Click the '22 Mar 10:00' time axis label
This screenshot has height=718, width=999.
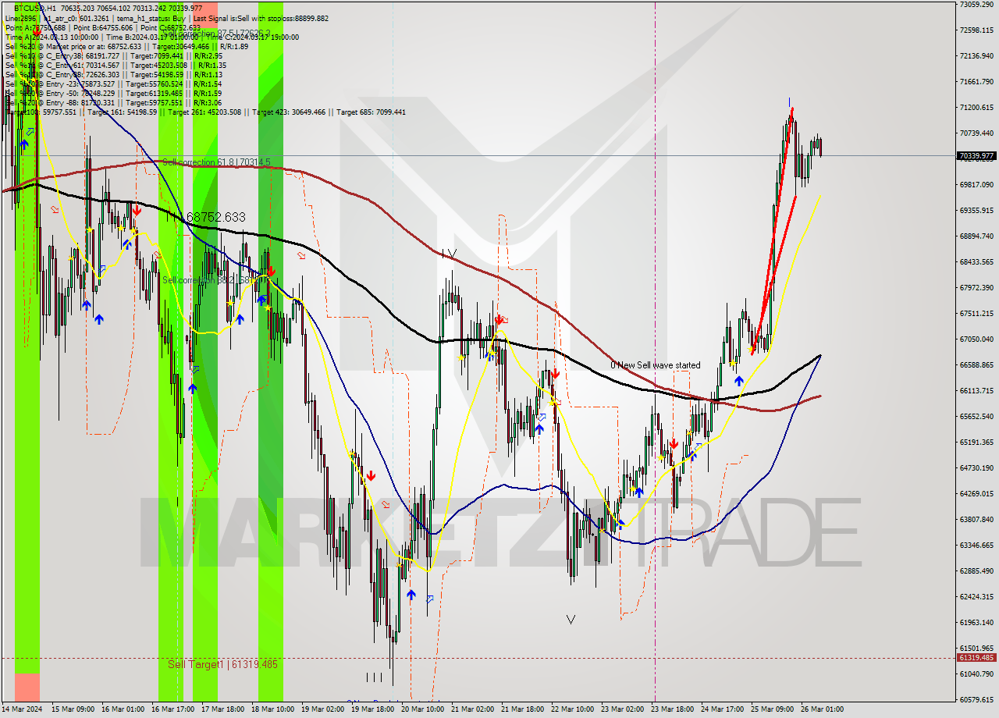[x=572, y=709]
